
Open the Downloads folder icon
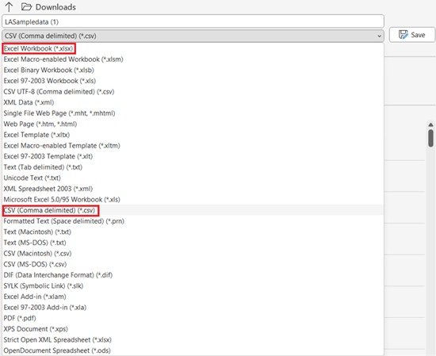coord(27,6)
